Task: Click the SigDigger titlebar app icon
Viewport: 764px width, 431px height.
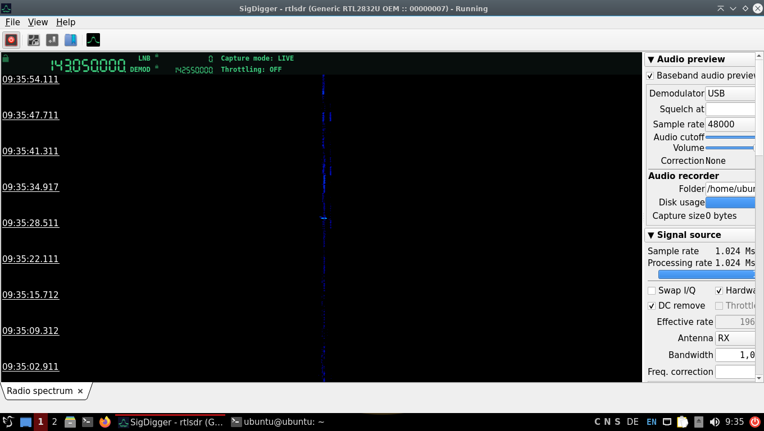Action: click(6, 8)
